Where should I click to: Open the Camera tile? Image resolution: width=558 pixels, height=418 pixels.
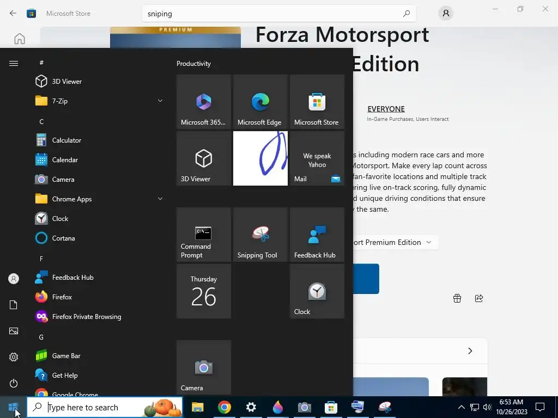point(204,367)
